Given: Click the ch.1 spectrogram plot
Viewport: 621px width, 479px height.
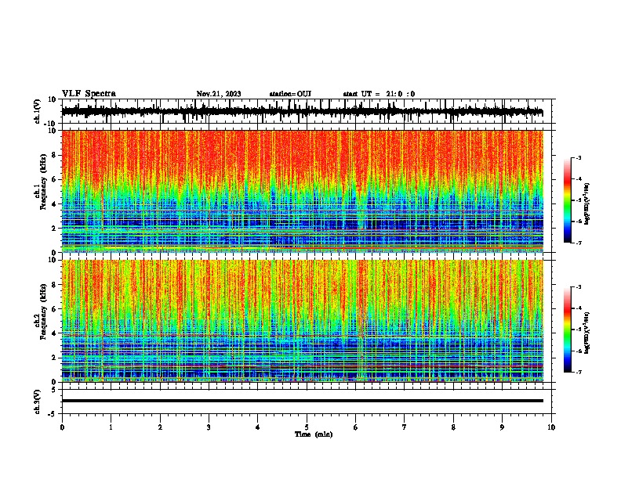Looking at the screenshot, I should [302, 191].
